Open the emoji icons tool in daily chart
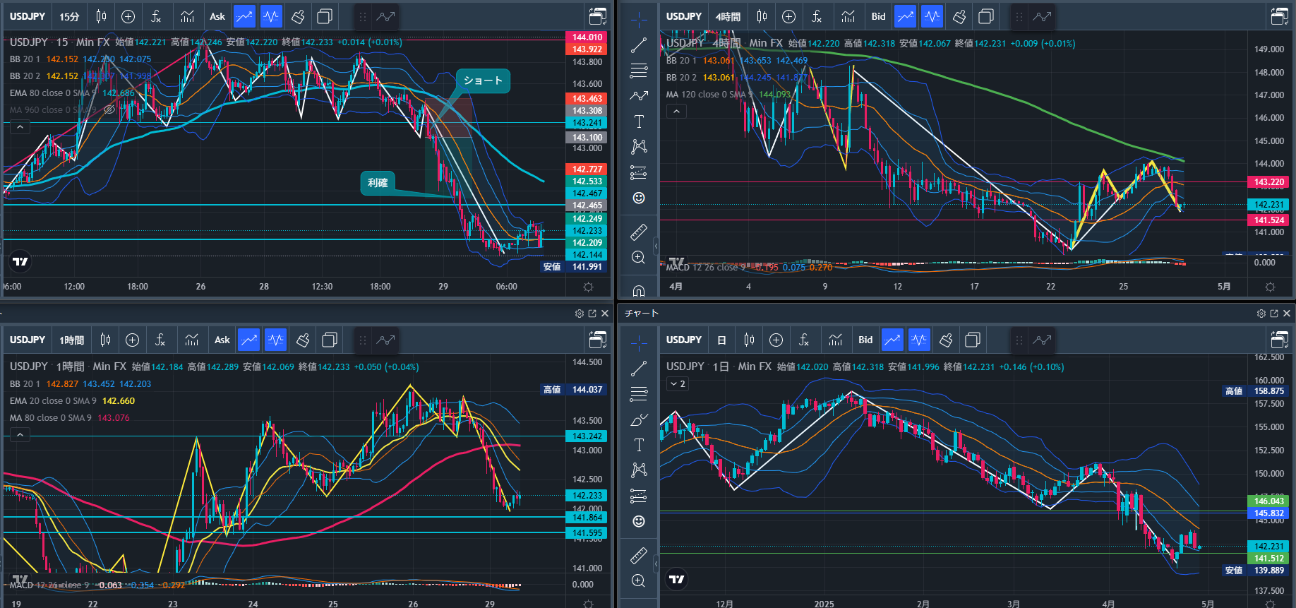 [x=638, y=521]
